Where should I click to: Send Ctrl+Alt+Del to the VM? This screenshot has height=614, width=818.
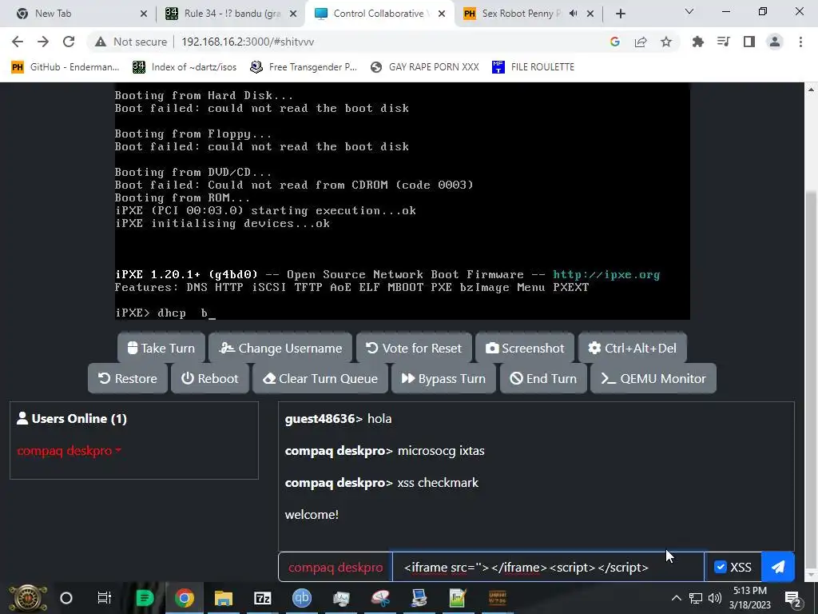tap(633, 349)
